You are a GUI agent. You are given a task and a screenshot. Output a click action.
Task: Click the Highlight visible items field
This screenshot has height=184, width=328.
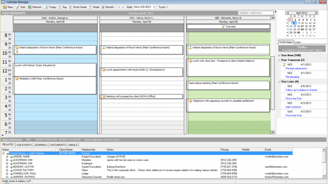(256, 13)
